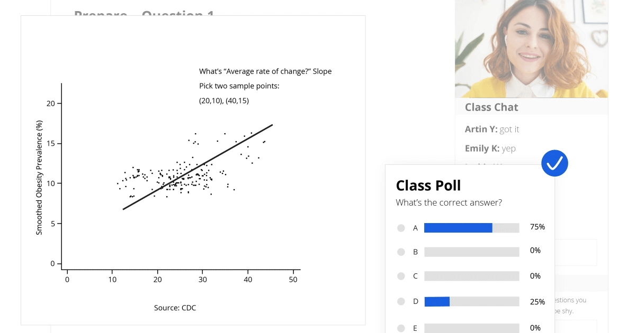
Task: Click the Source: CDC caption
Action: (175, 308)
